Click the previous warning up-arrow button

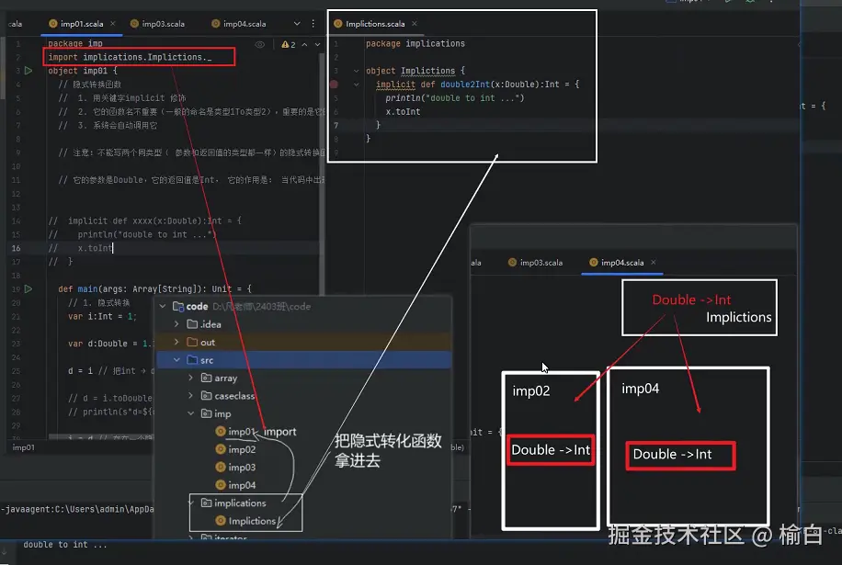pos(304,45)
